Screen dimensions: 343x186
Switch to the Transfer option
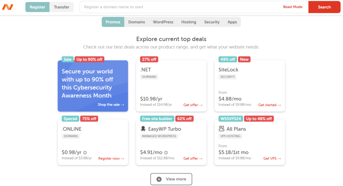62,7
